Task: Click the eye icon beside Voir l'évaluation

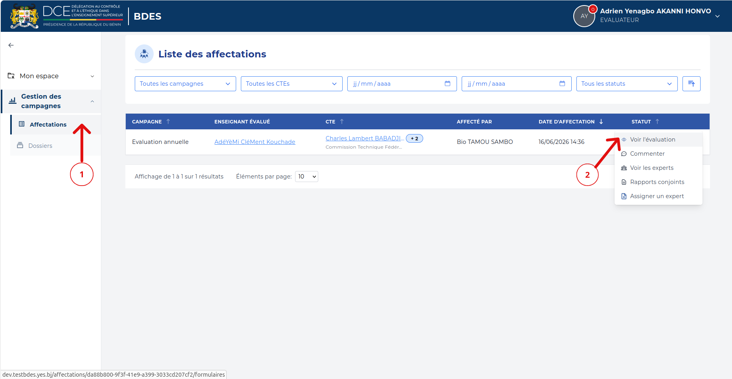Action: pos(624,140)
